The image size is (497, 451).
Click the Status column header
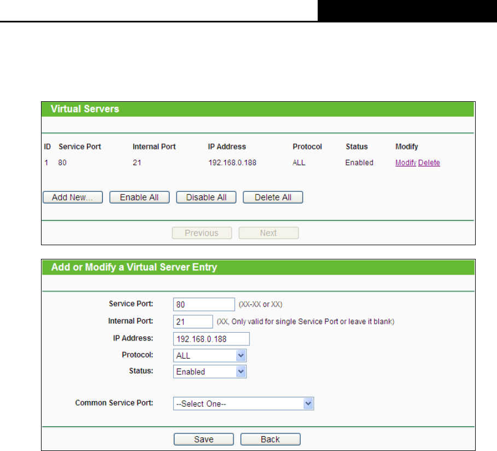pos(356,147)
